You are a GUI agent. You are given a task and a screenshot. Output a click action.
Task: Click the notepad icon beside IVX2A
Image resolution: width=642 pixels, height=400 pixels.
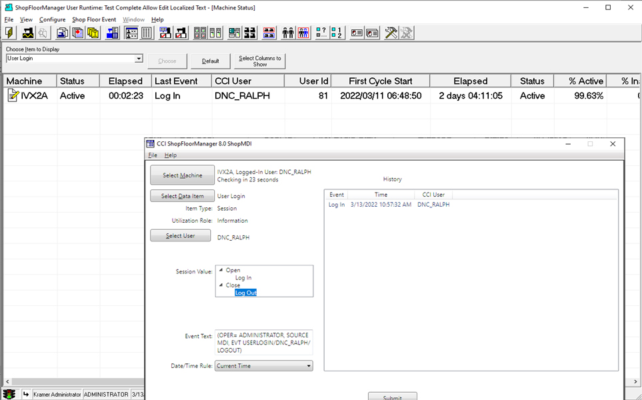[x=13, y=96]
